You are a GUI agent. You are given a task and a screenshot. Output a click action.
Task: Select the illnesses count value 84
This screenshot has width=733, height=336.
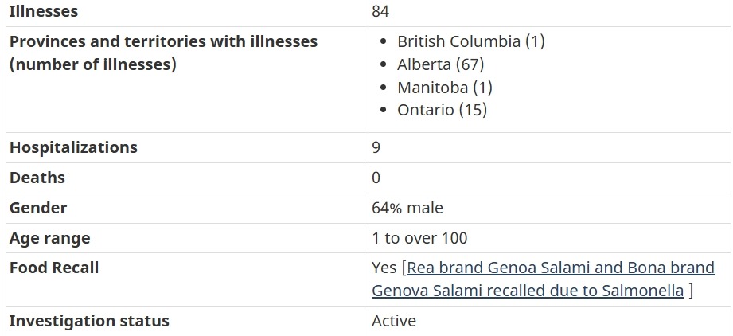[380, 11]
